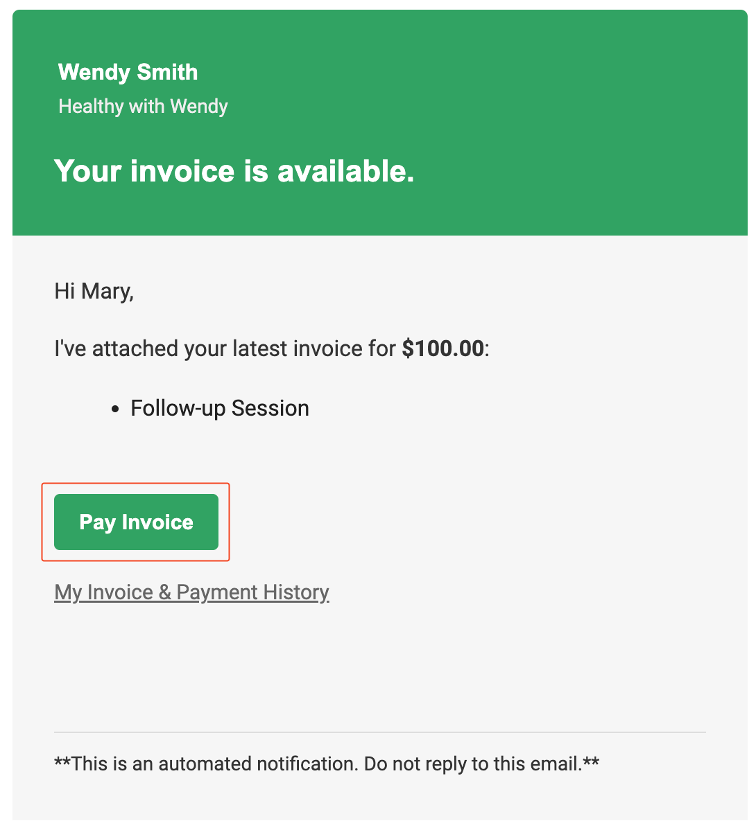Image resolution: width=756 pixels, height=830 pixels.
Task: Click the word "Healthy" in the green banner
Action: pos(91,106)
